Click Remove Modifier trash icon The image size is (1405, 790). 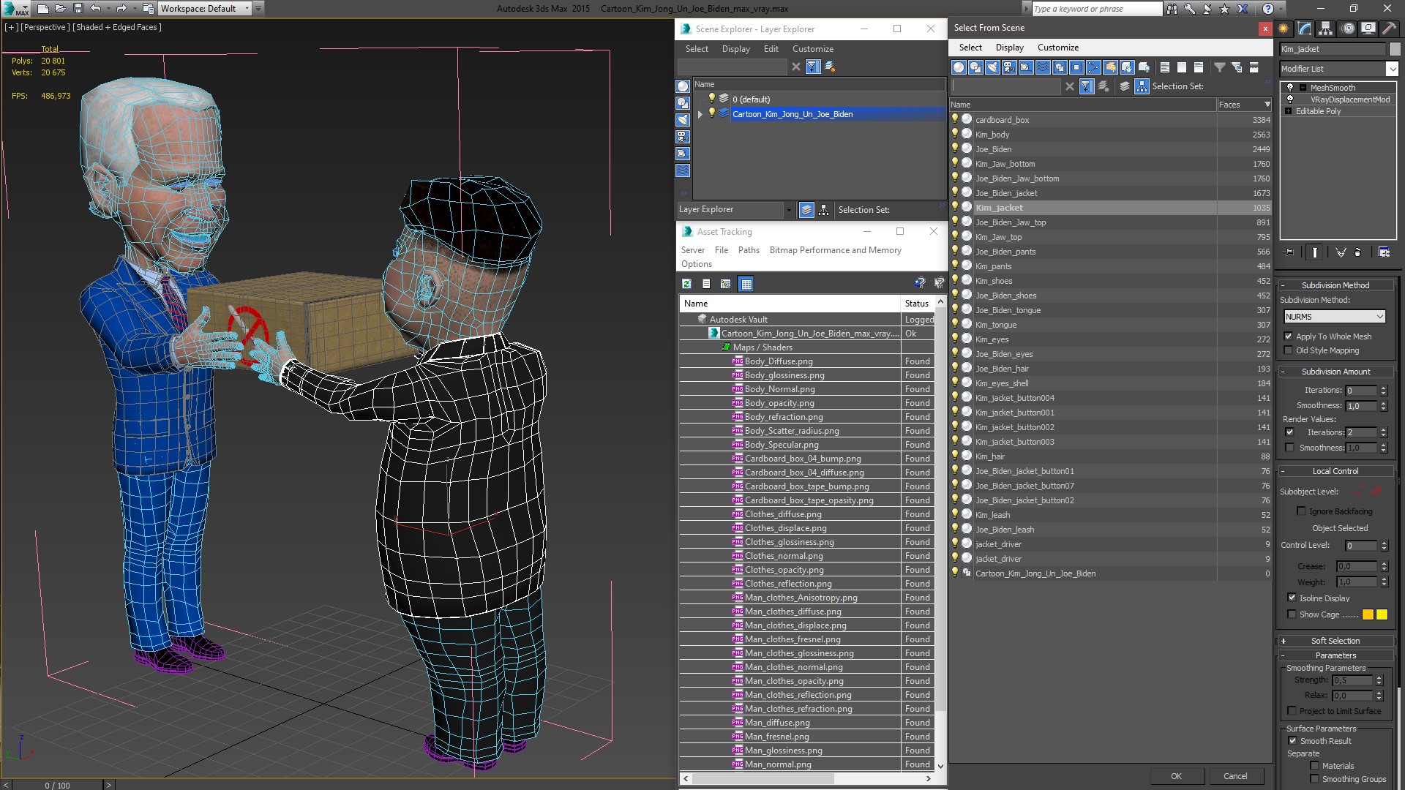(1358, 252)
